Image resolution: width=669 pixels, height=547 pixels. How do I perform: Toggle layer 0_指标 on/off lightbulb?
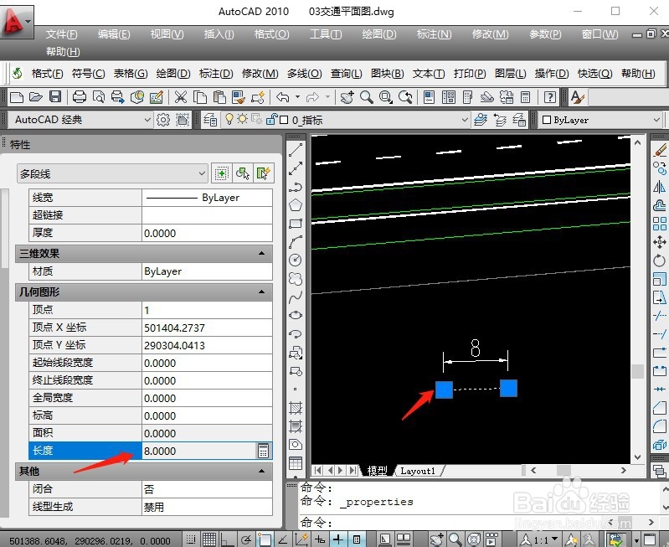pyautogui.click(x=229, y=119)
